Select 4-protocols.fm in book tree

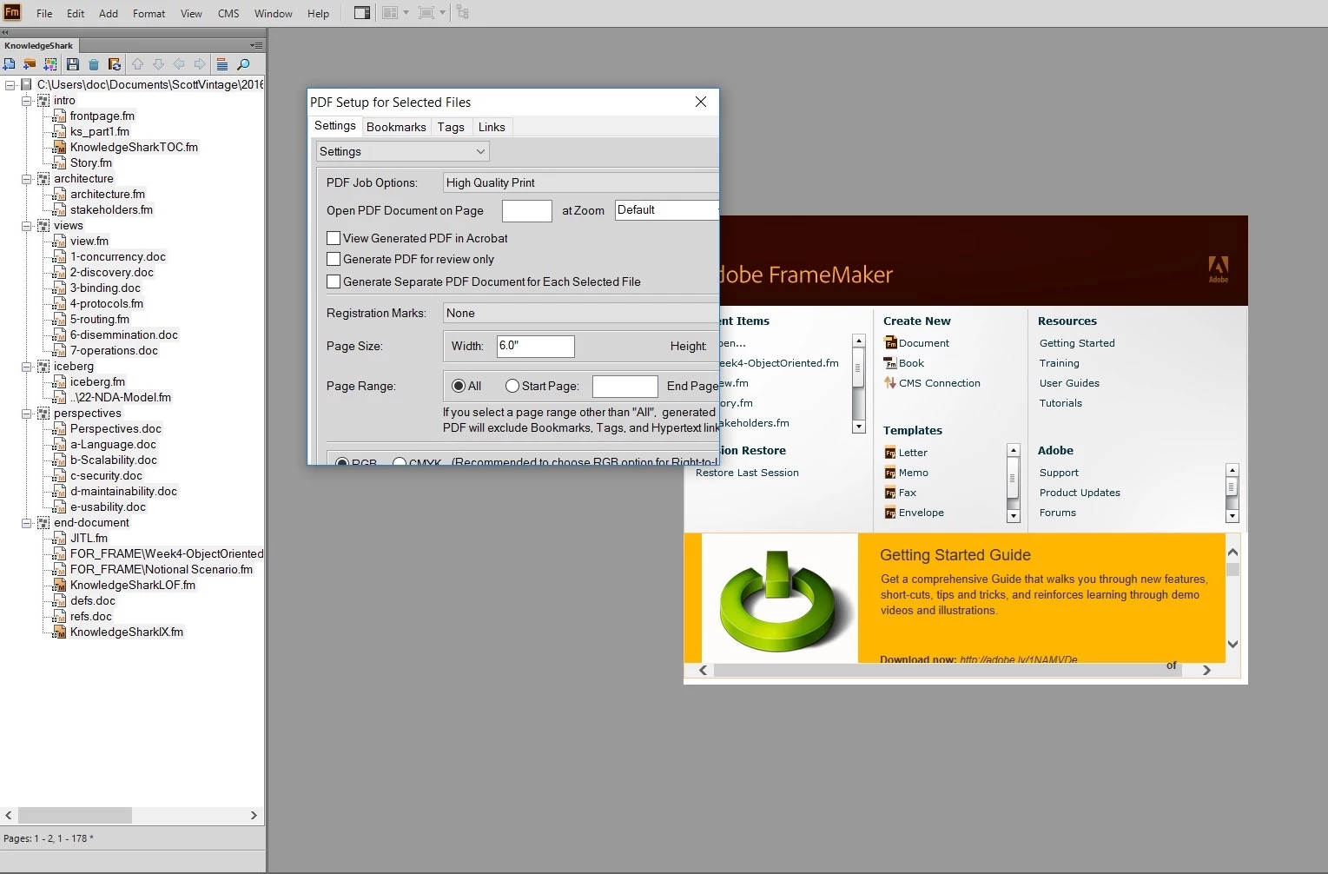tap(107, 304)
